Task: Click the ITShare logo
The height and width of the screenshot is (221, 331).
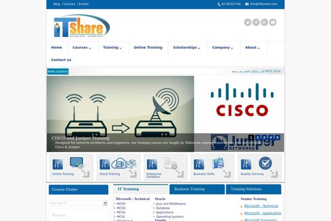Action: (82, 26)
